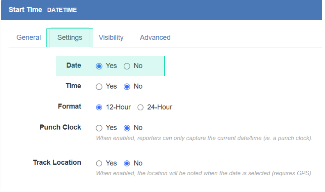Choose 24-Hour format
This screenshot has width=325, height=192.
click(140, 107)
